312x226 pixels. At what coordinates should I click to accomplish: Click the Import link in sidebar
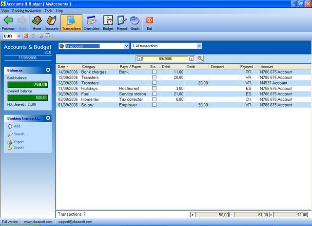(x=19, y=148)
